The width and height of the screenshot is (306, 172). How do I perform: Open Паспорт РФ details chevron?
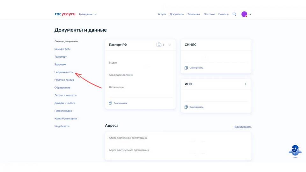(170, 45)
